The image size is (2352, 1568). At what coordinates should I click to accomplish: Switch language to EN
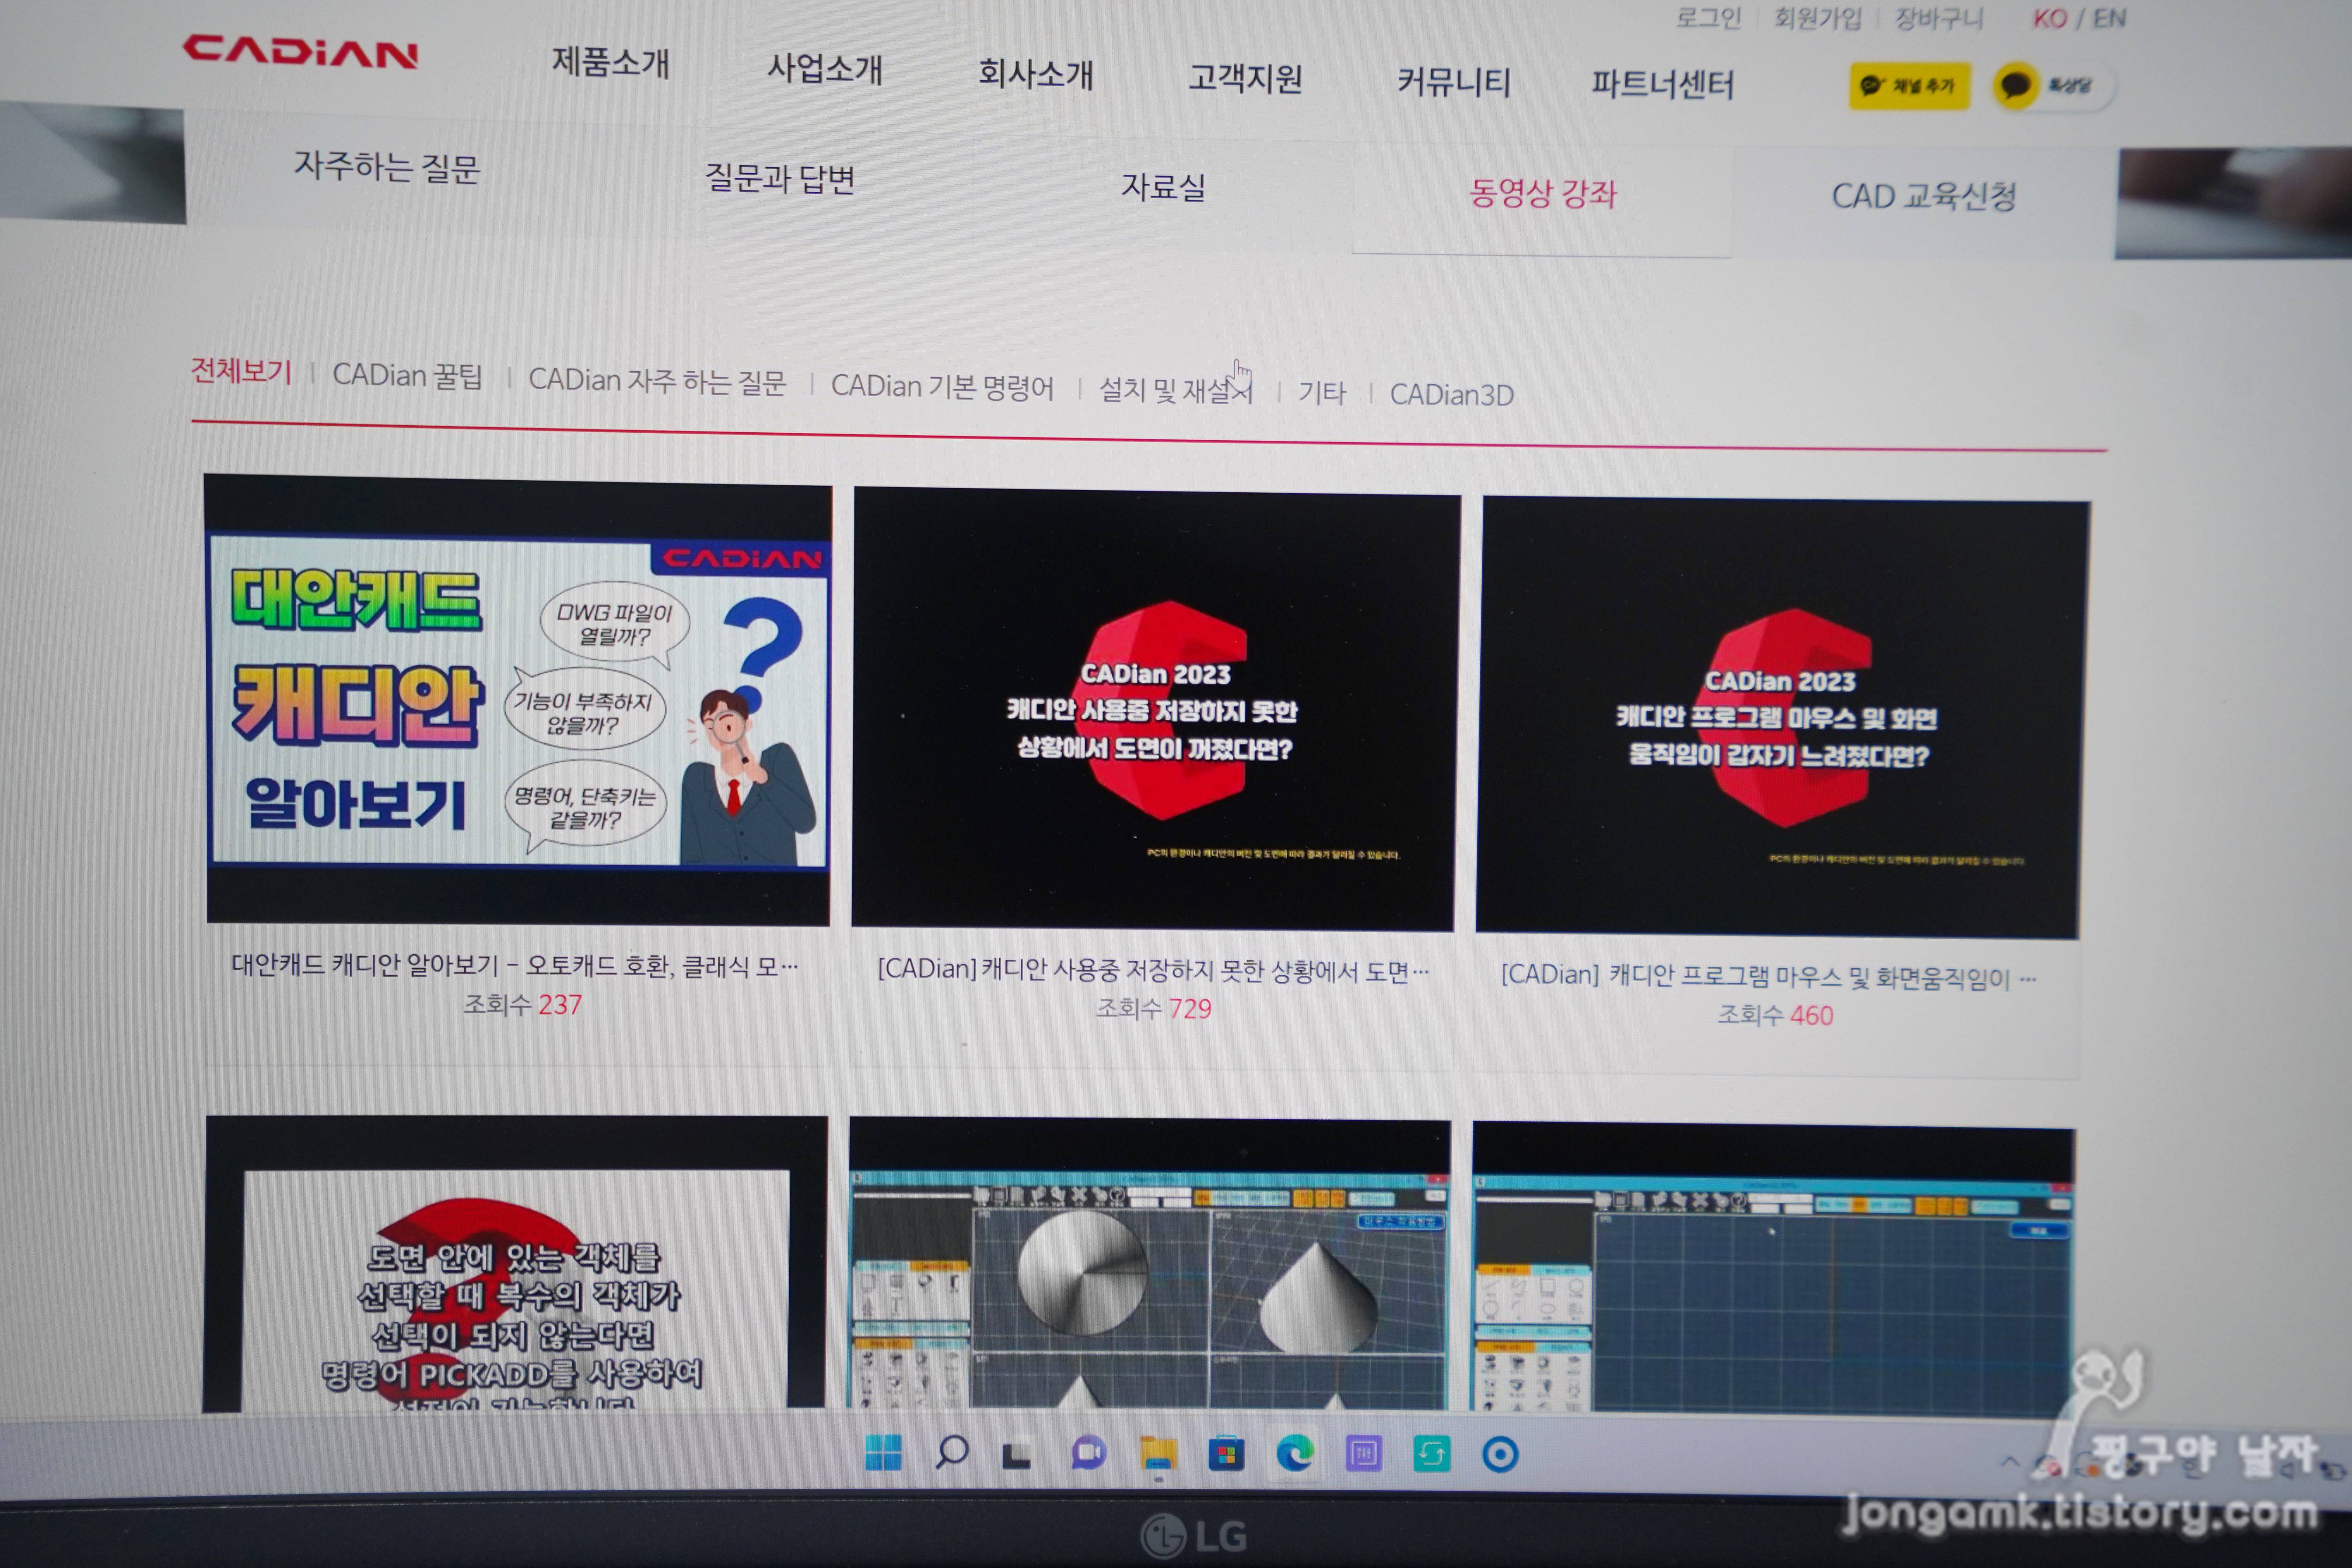tap(2109, 18)
